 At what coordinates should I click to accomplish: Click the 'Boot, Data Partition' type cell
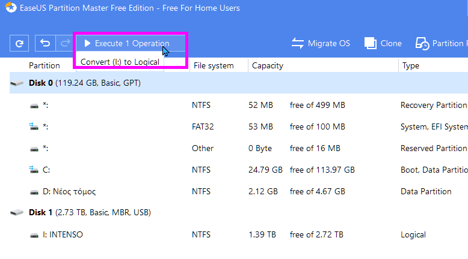pyautogui.click(x=434, y=170)
